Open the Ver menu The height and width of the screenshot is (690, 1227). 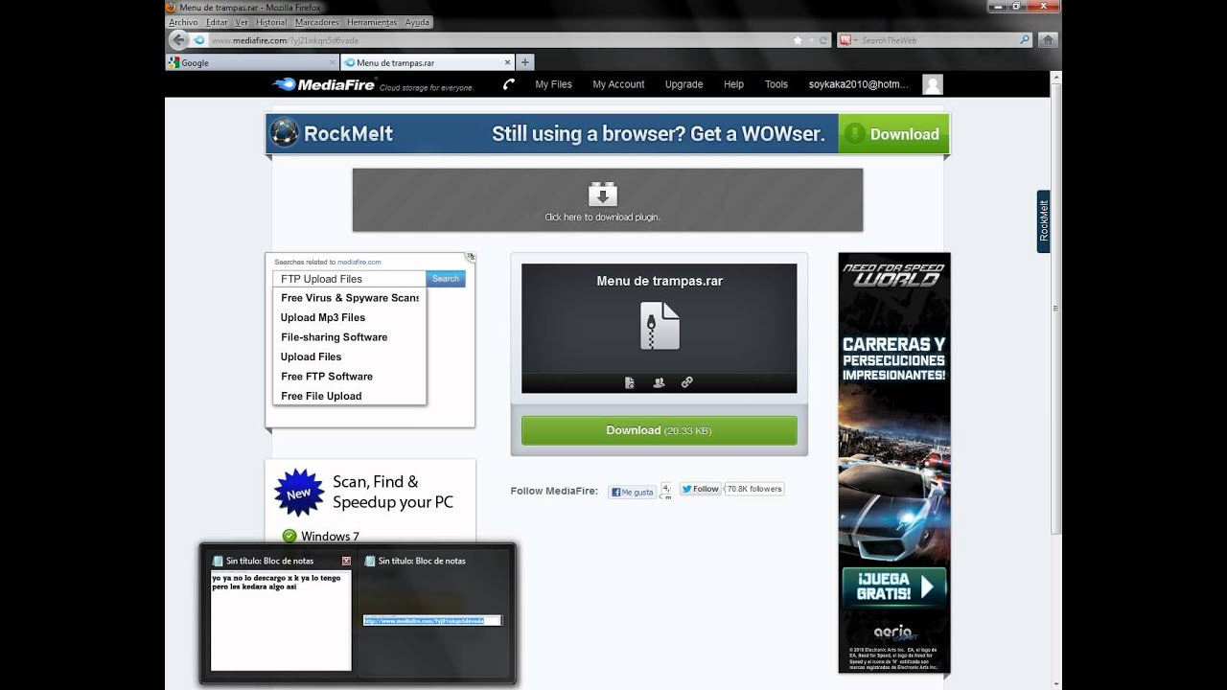coord(242,22)
